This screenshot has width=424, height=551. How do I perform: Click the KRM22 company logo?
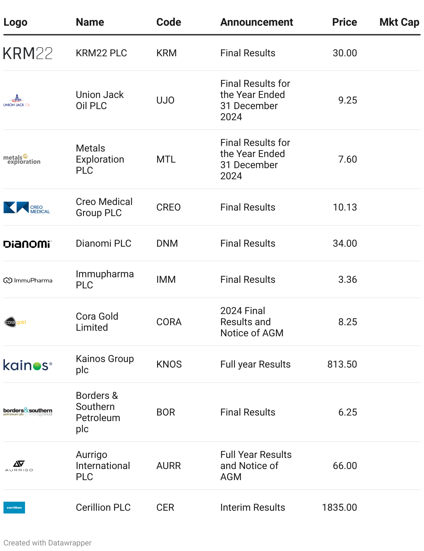point(28,53)
